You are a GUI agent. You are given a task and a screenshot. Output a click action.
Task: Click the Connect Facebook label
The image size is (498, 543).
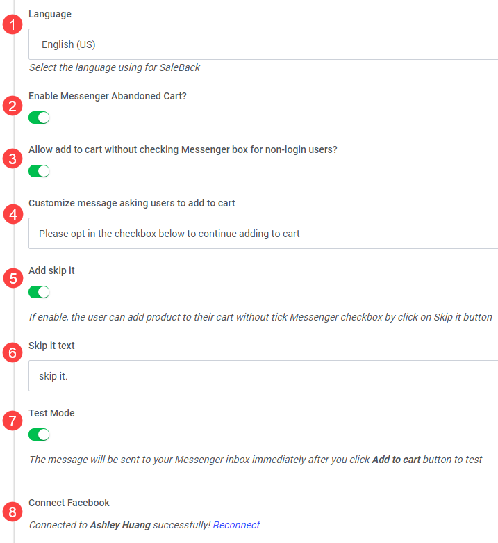(69, 503)
